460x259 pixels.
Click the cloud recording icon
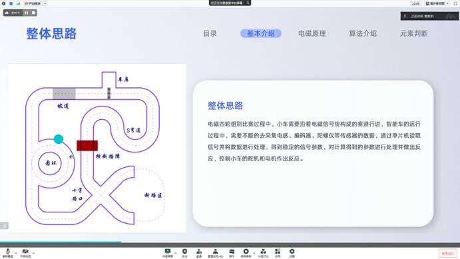[x=246, y=252]
